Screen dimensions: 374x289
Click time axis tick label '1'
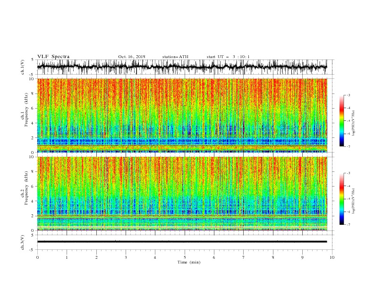pyautogui.click(x=67, y=257)
